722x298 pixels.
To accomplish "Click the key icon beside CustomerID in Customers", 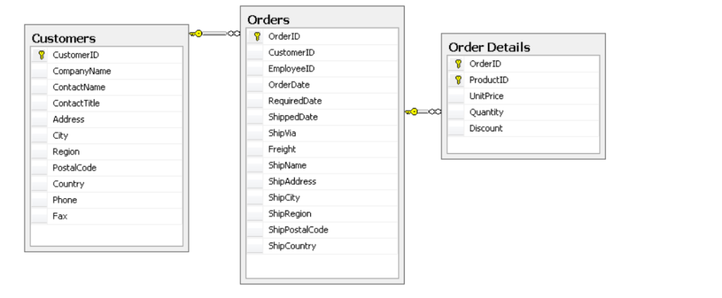I will (x=42, y=55).
